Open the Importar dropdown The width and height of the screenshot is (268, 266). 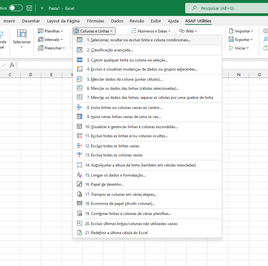[x=241, y=31]
